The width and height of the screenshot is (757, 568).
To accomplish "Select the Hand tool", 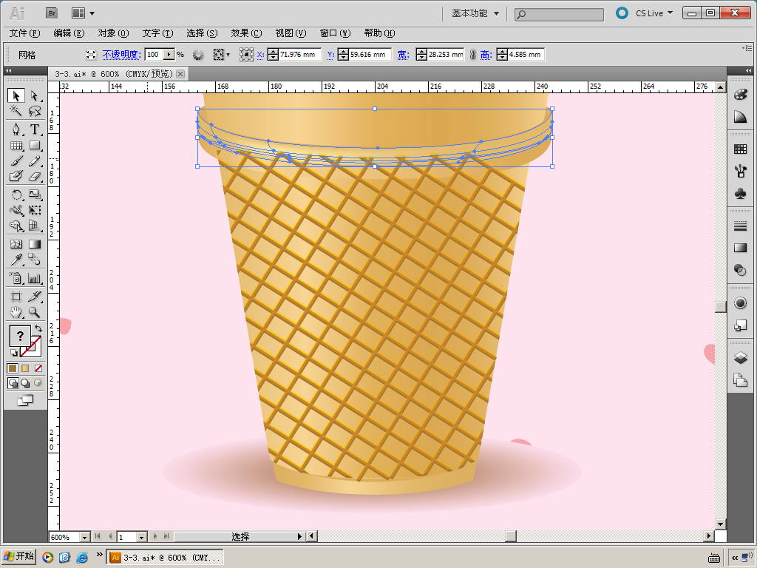I will 16,313.
